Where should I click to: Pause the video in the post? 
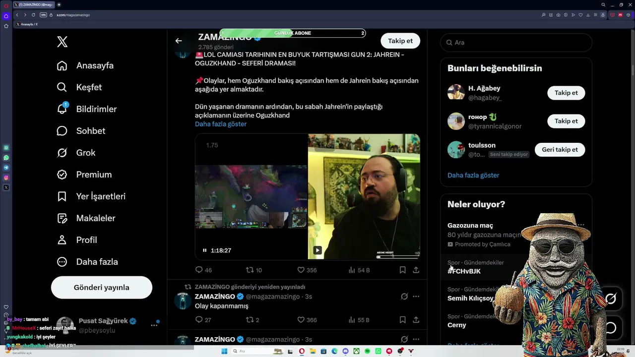(x=204, y=250)
